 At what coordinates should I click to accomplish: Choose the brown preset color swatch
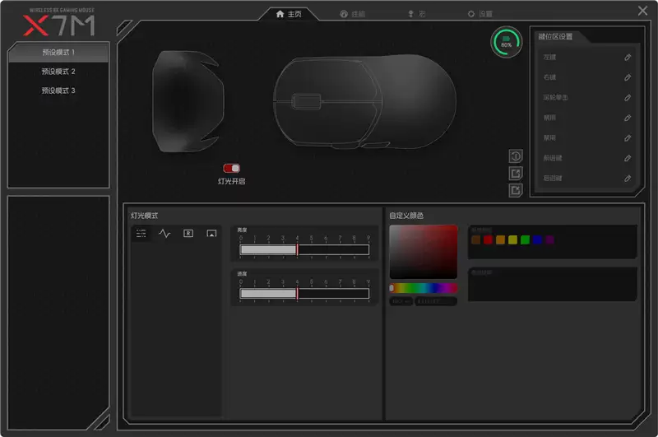click(476, 239)
